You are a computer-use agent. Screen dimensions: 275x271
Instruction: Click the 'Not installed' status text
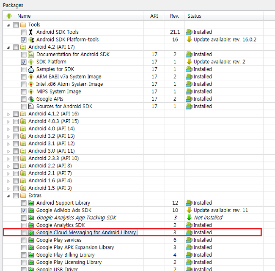tap(208, 218)
